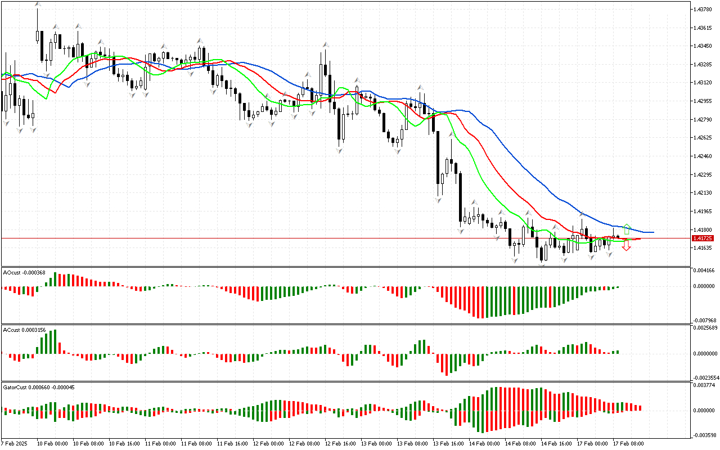Click the 13 Feb 16:00 time label
Screen dimensions: 720x450
[448, 443]
